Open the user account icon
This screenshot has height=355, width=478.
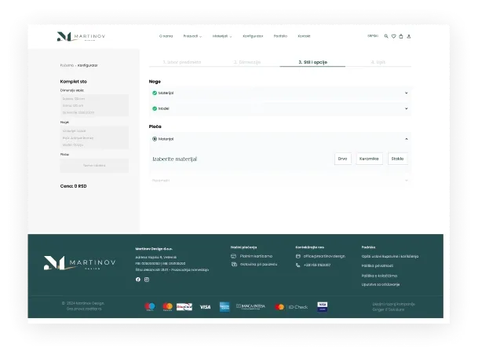point(409,36)
